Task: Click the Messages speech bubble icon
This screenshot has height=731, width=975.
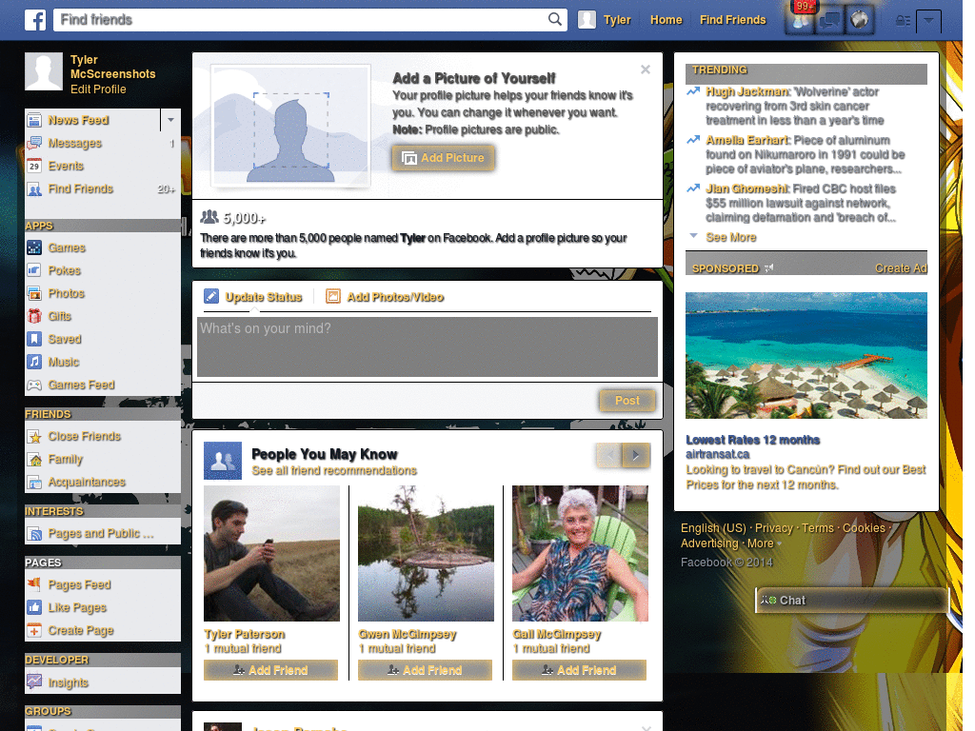Action: [x=34, y=143]
